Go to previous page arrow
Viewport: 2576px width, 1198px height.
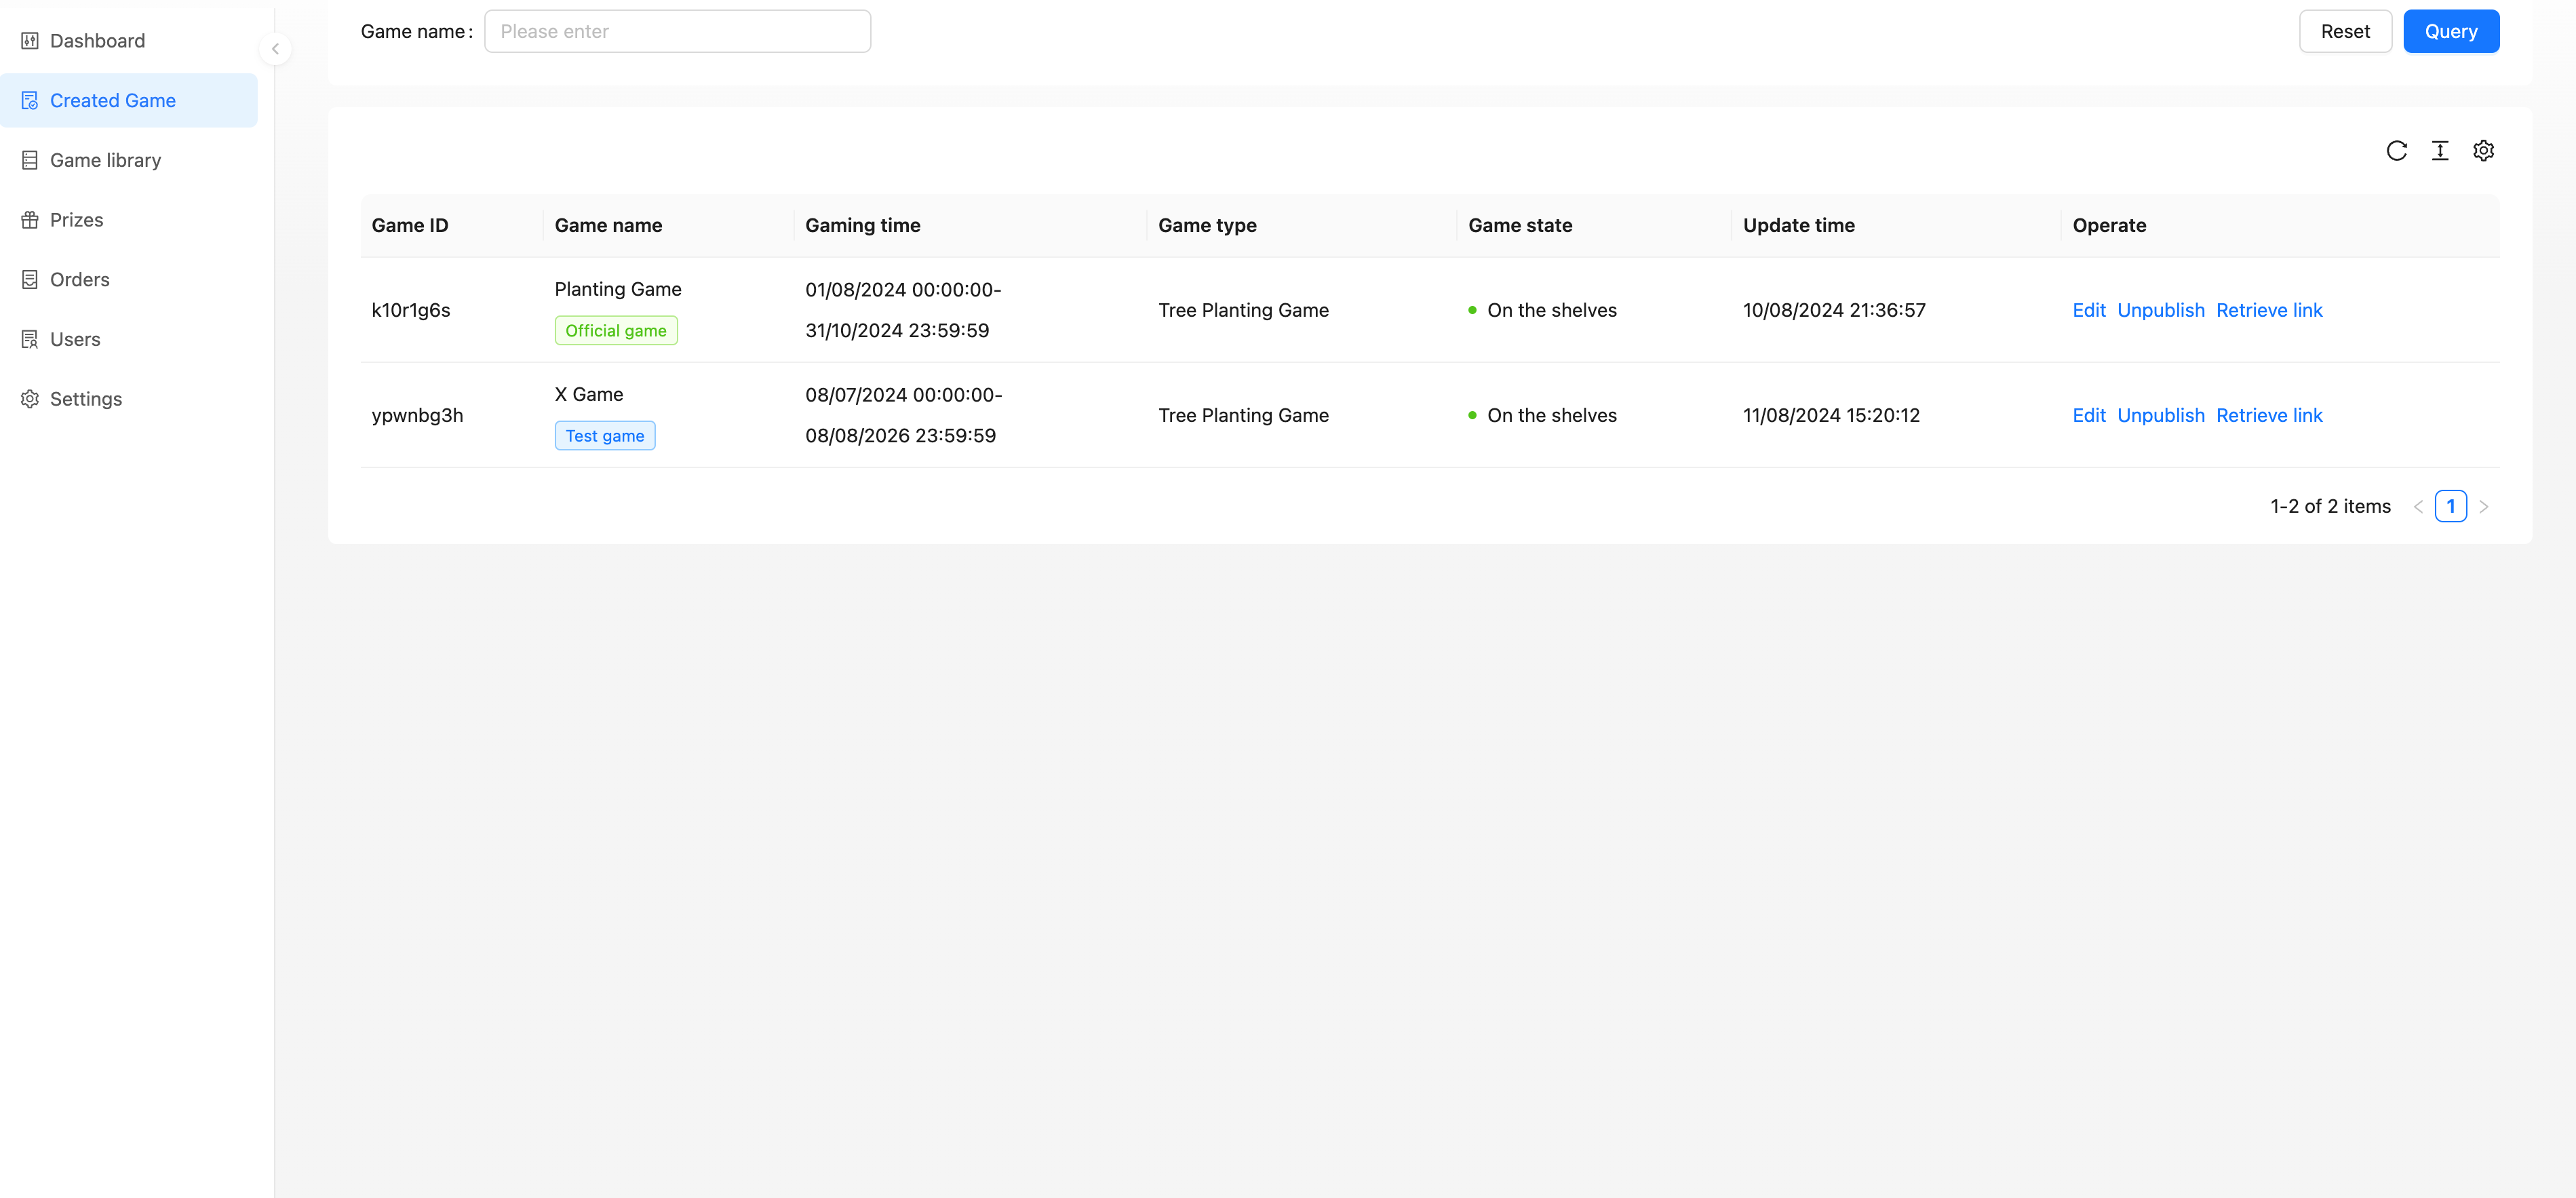pos(2418,507)
